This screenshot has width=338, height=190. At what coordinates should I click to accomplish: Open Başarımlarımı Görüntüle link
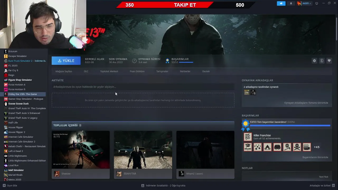[315, 157]
